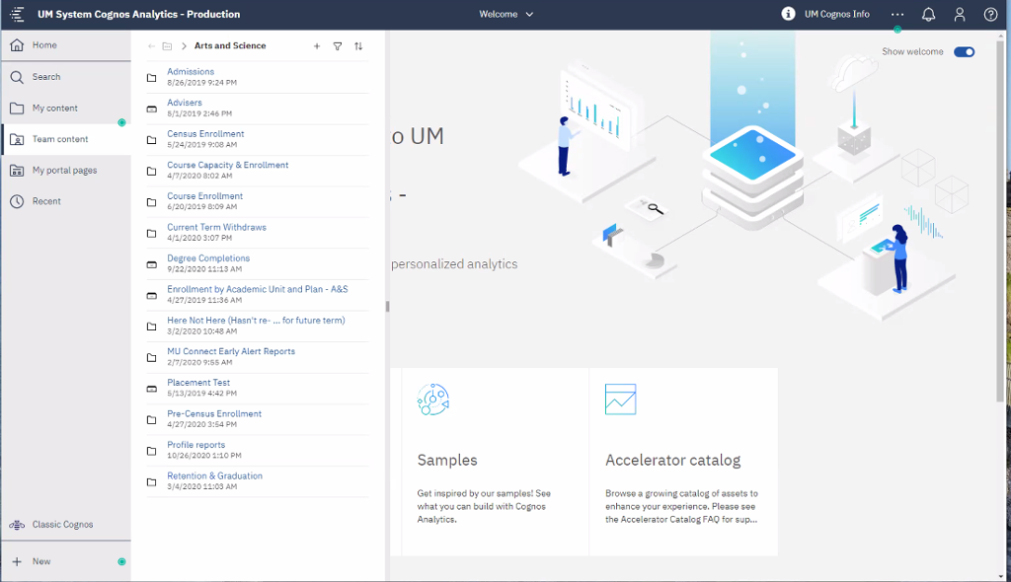Click the notifications bell icon
Viewport: 1011px width, 582px height.
click(x=928, y=15)
